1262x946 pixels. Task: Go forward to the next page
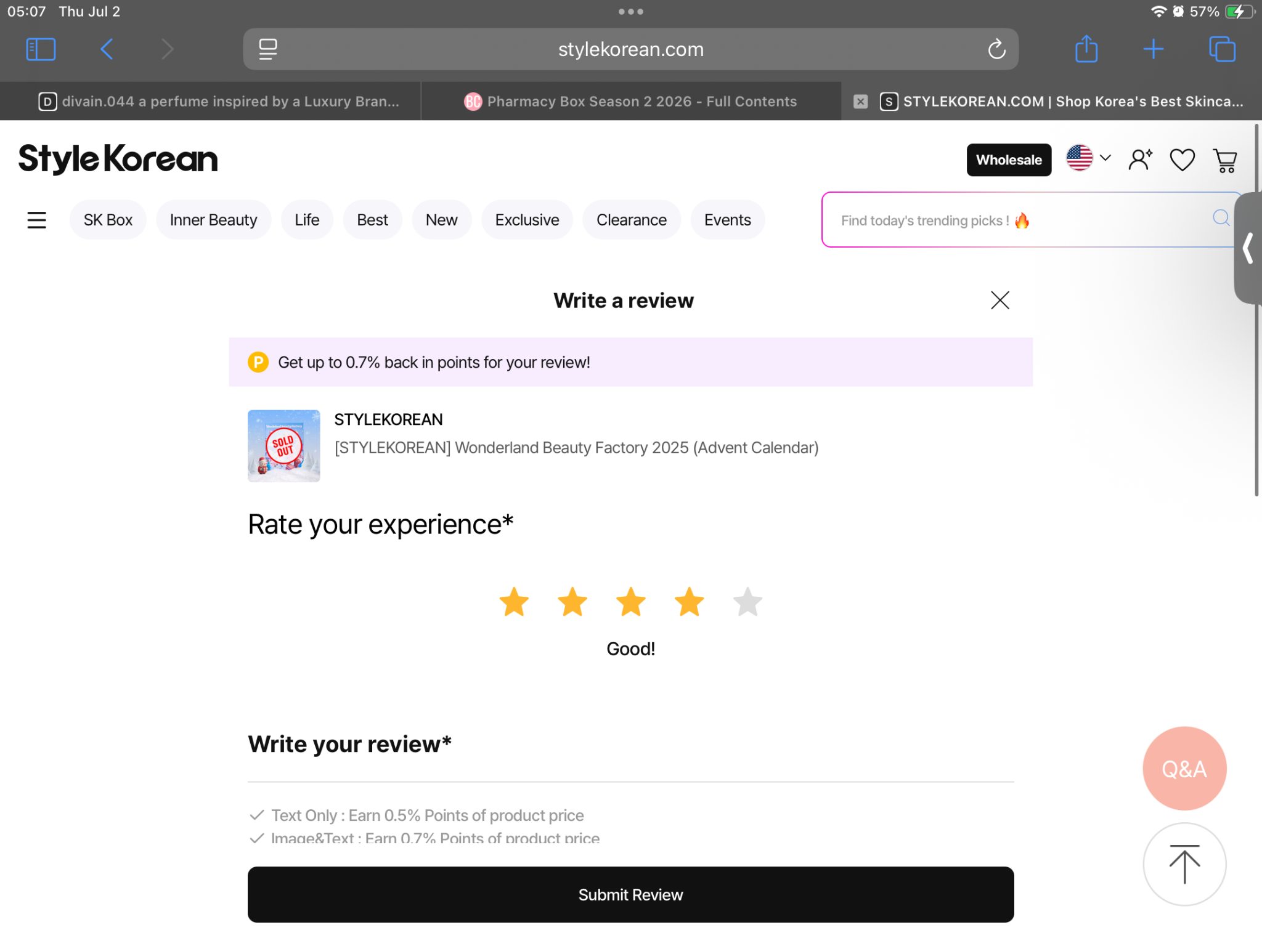point(167,49)
